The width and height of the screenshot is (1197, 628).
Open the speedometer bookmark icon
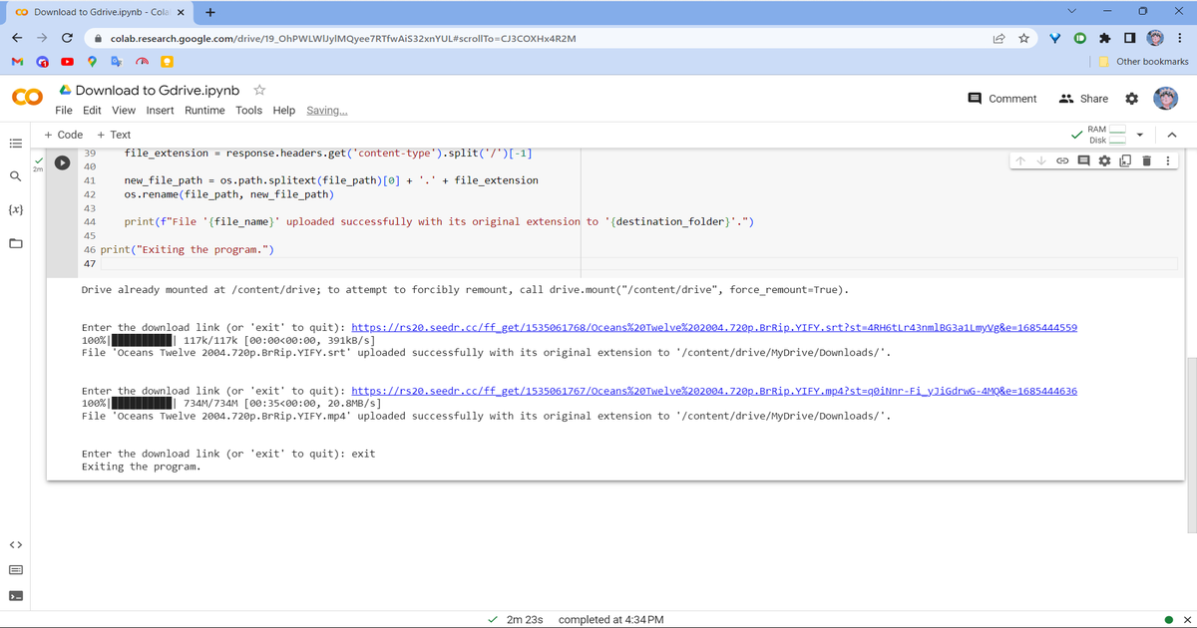(141, 62)
